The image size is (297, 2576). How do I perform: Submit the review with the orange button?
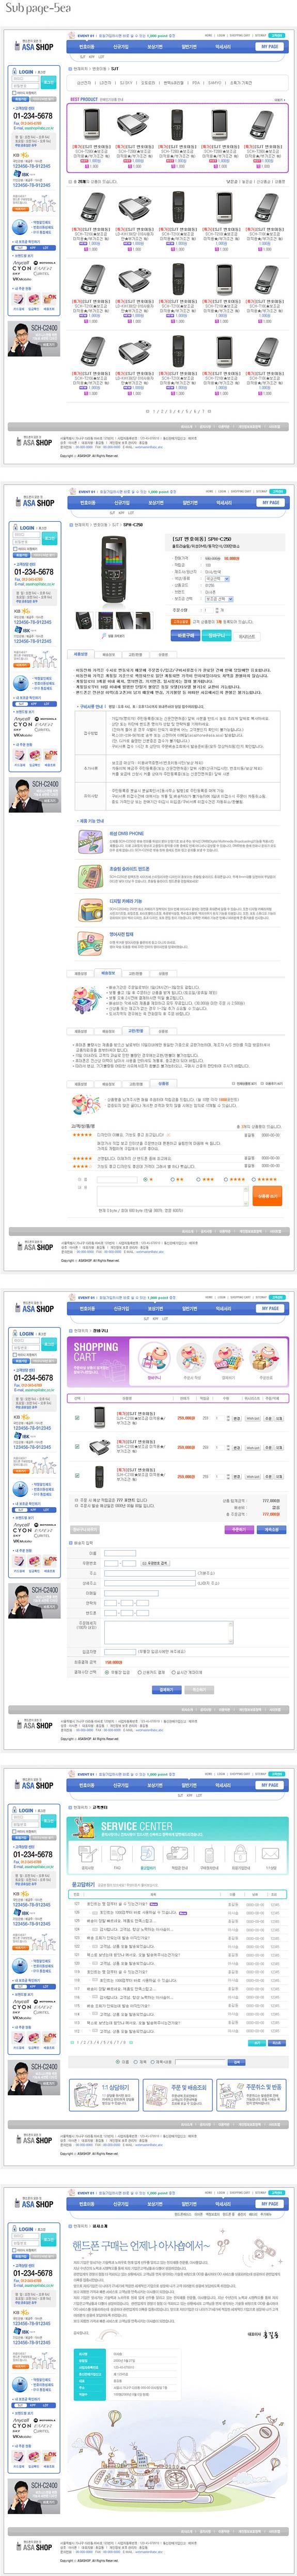tap(268, 1195)
